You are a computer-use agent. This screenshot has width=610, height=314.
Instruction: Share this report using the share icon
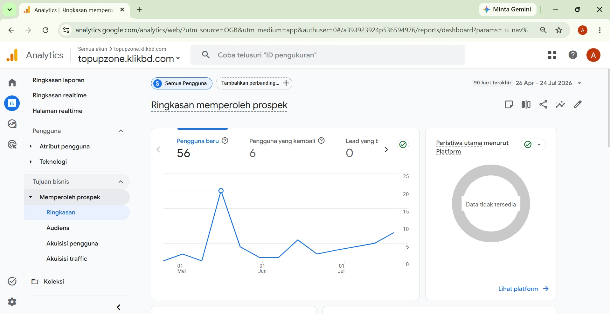pyautogui.click(x=544, y=104)
